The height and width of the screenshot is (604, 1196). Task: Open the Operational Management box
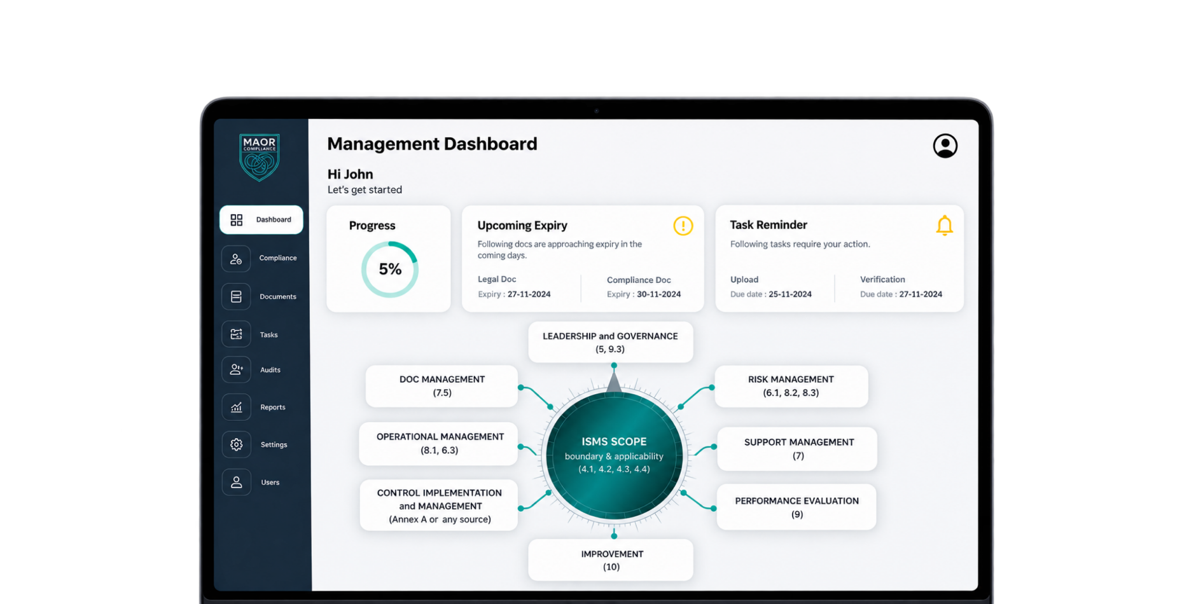click(x=439, y=443)
